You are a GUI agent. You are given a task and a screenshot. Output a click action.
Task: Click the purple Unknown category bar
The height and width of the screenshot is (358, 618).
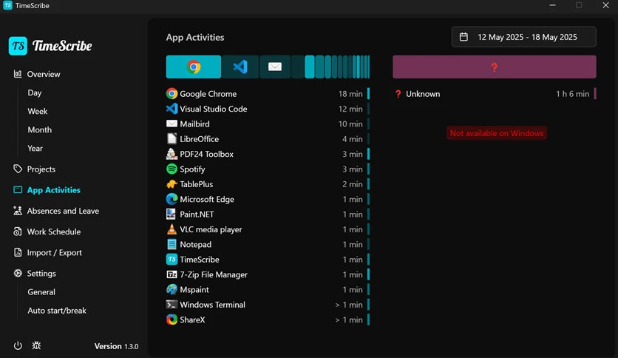(495, 67)
